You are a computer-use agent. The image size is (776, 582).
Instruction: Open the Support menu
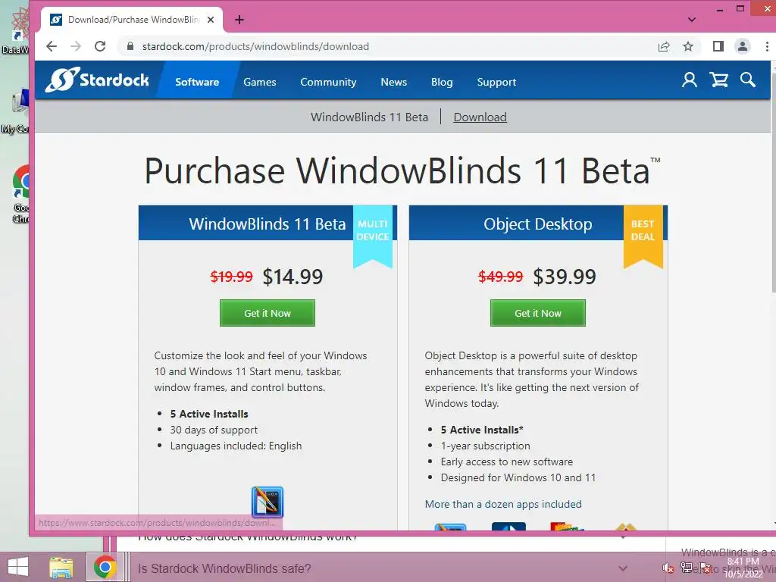pyautogui.click(x=496, y=82)
